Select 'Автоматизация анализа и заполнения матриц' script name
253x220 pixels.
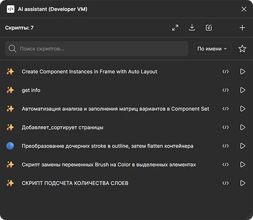point(116,109)
